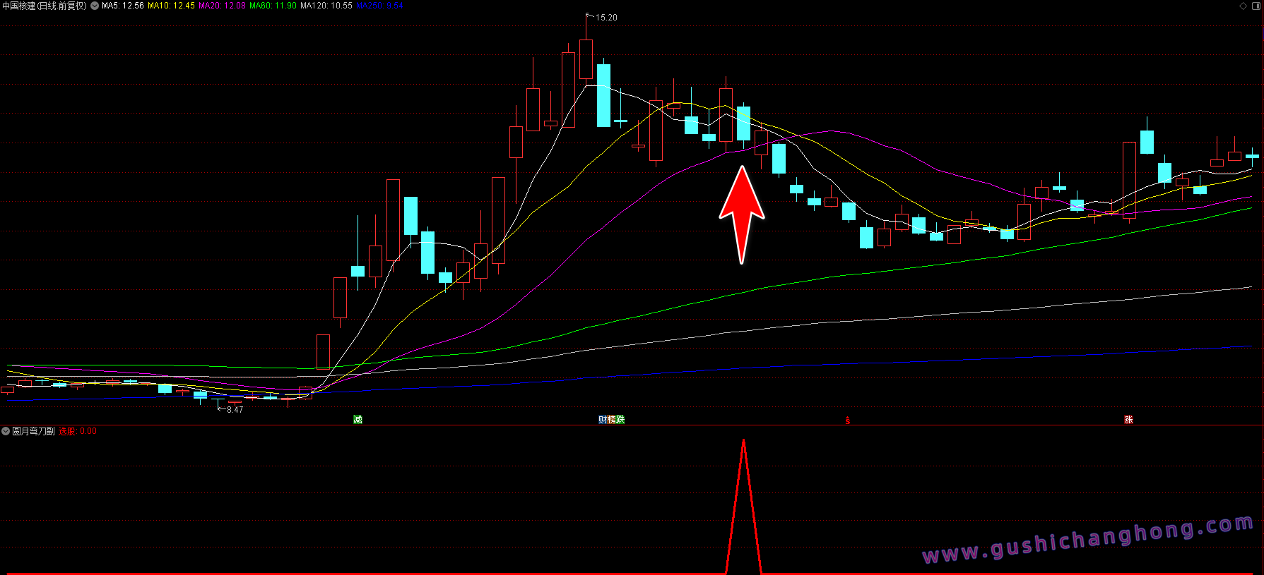
Task: Click the 财 event marker icon
Action: click(603, 420)
